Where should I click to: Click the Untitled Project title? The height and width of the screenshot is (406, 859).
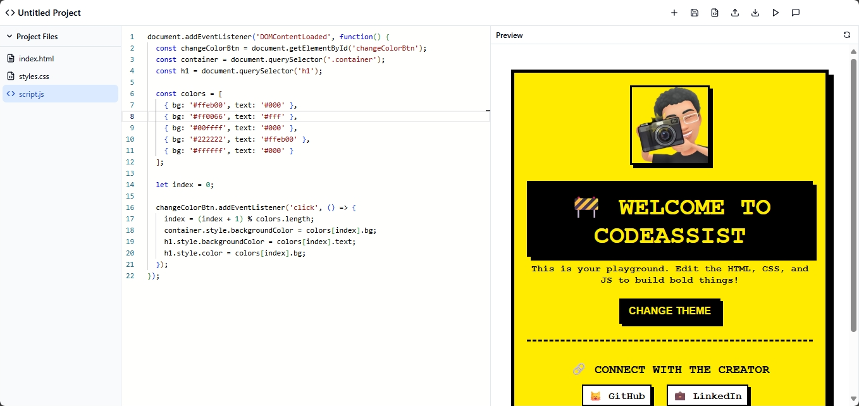(49, 13)
